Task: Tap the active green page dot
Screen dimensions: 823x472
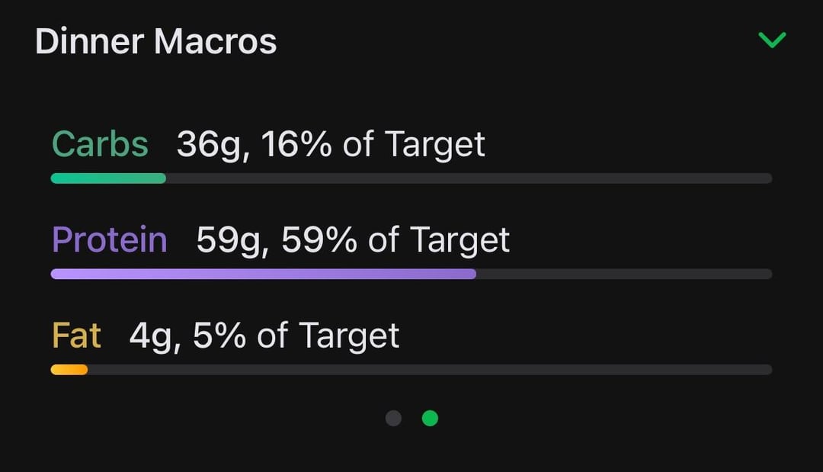Action: tap(430, 418)
